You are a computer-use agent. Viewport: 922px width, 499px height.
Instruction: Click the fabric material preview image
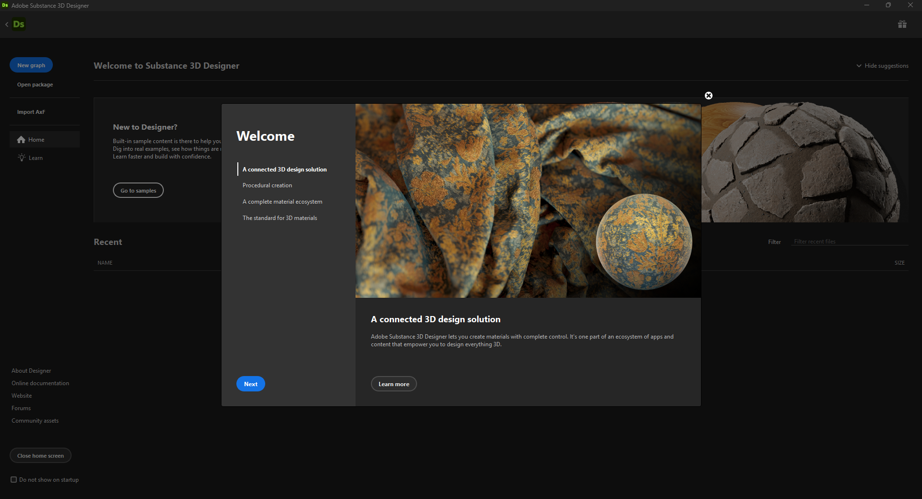click(528, 201)
